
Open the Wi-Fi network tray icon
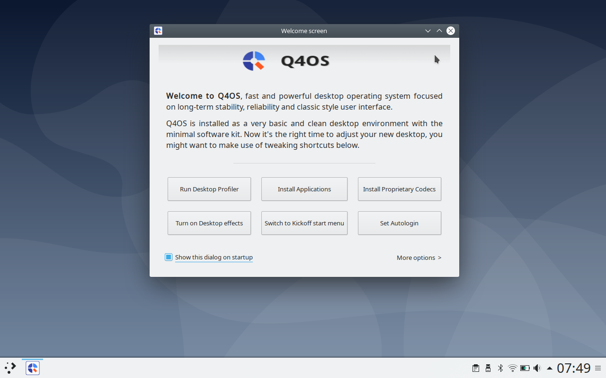512,368
